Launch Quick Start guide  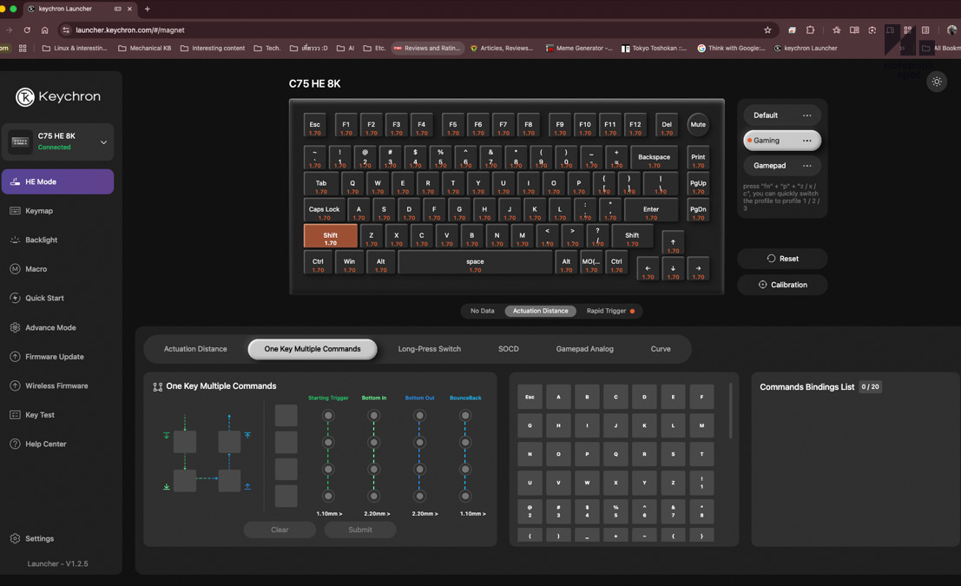(45, 298)
